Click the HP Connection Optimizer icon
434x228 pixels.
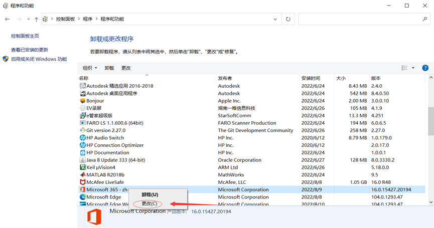tap(82, 145)
